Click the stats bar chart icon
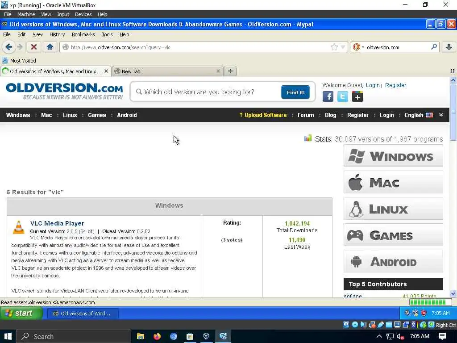457x343 pixels. 308,138
